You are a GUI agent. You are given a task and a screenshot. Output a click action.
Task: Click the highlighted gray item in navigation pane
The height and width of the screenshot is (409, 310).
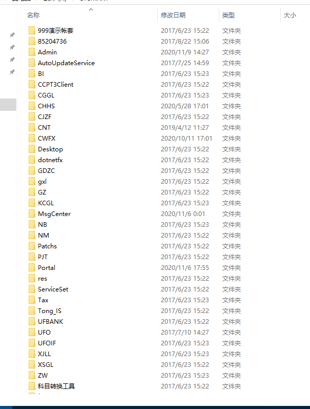[8, 105]
